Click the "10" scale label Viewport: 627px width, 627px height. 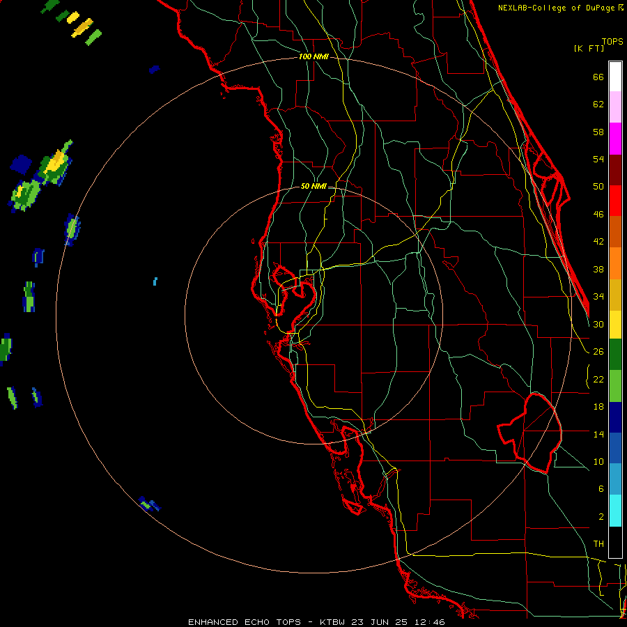click(598, 461)
